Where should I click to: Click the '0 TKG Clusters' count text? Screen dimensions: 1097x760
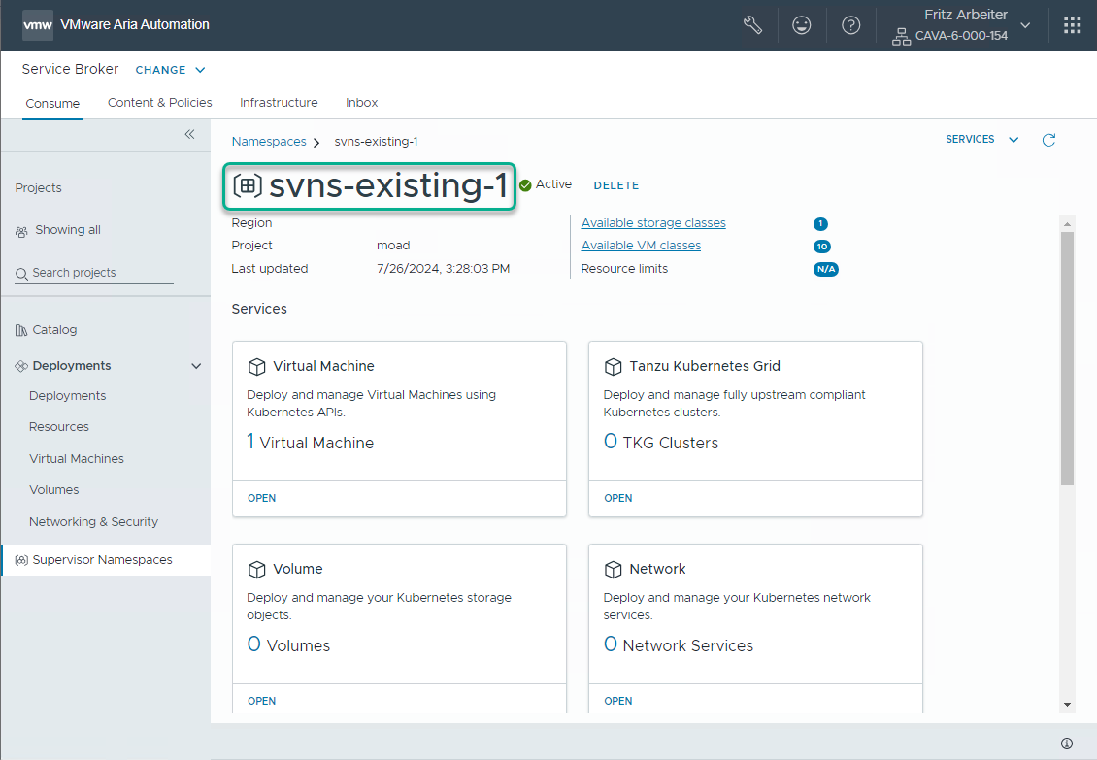click(x=660, y=442)
